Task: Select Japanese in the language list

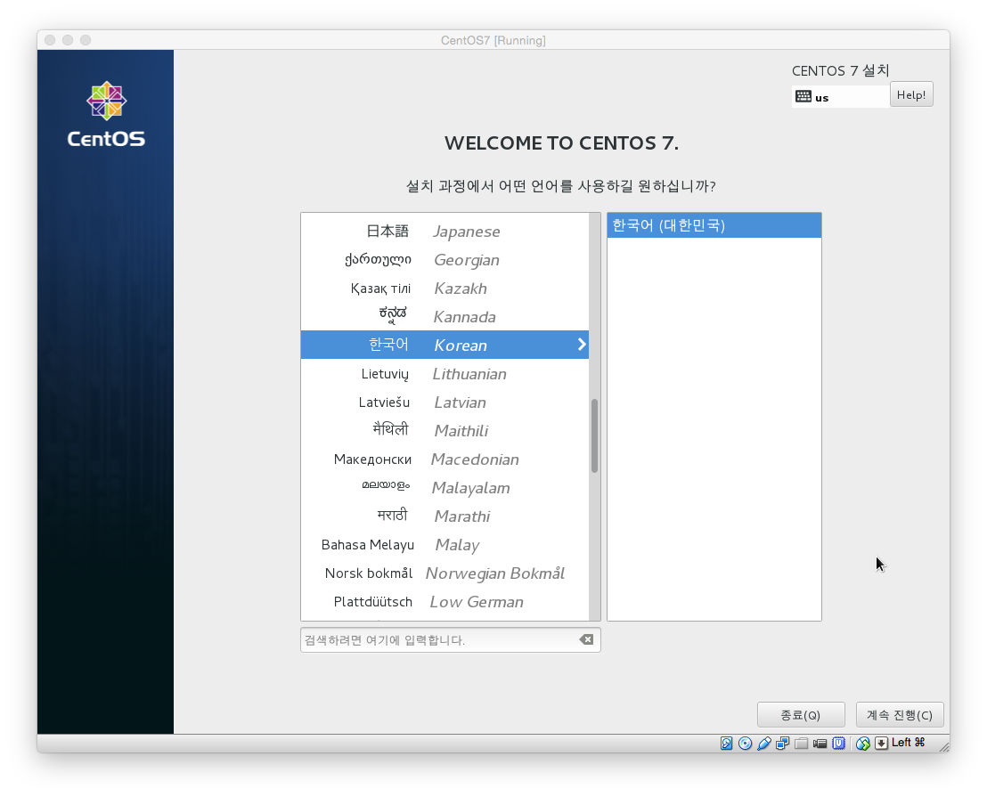Action: pos(445,231)
